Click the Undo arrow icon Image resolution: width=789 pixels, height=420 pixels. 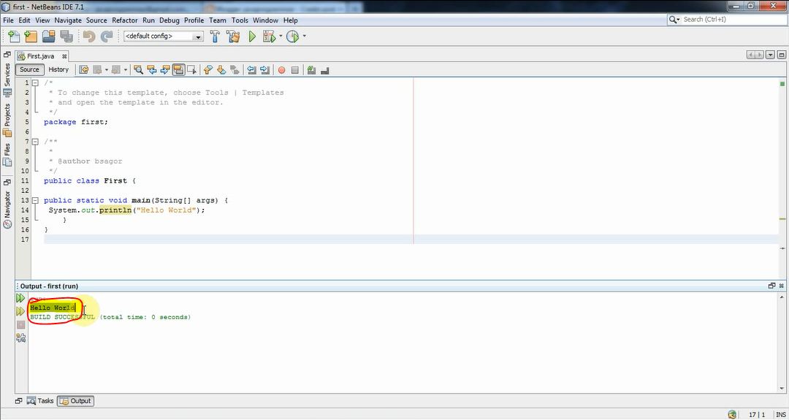[89, 37]
